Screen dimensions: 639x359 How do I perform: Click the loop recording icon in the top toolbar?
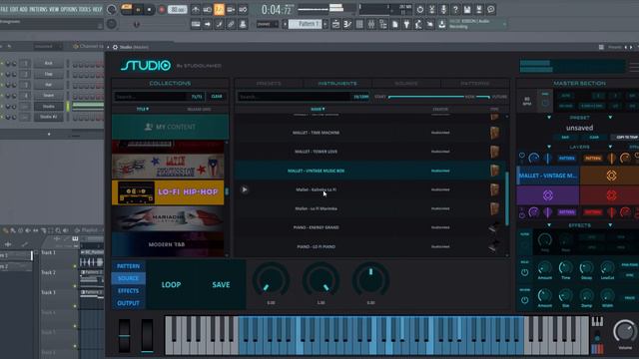[243, 9]
